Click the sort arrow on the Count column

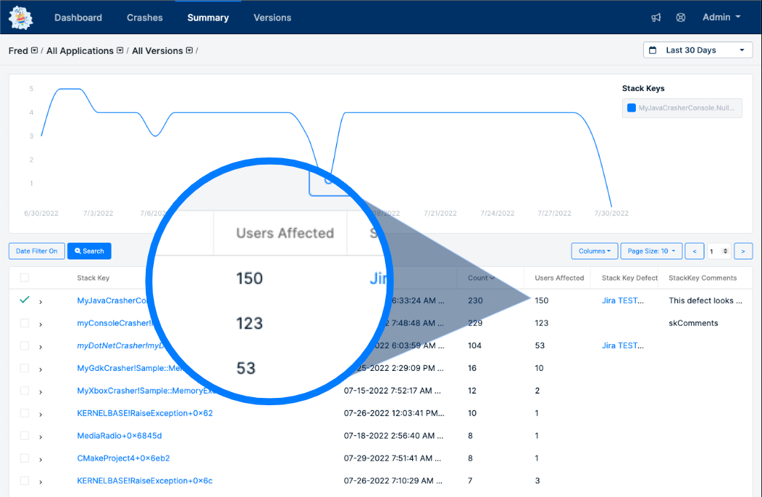click(493, 278)
